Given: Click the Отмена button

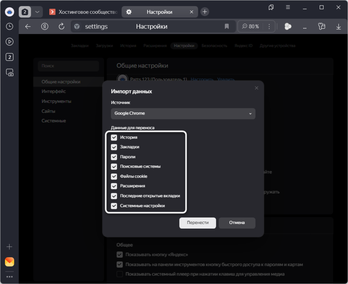Looking at the screenshot, I should [237, 223].
